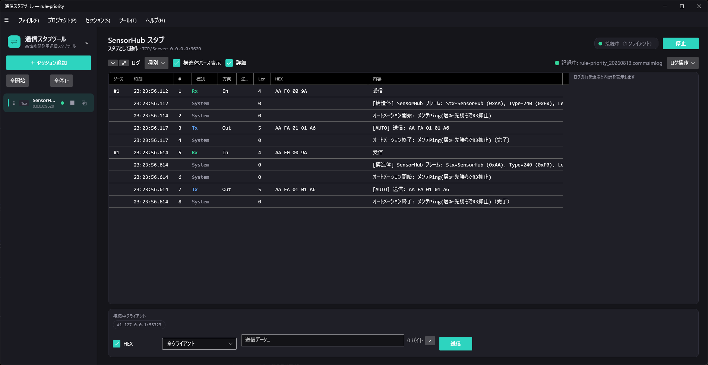Focus the 送信データ input field
Viewport: 708px width, 365px height.
pos(322,340)
